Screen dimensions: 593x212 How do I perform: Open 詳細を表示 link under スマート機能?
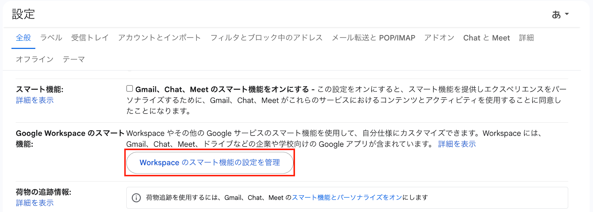[35, 100]
